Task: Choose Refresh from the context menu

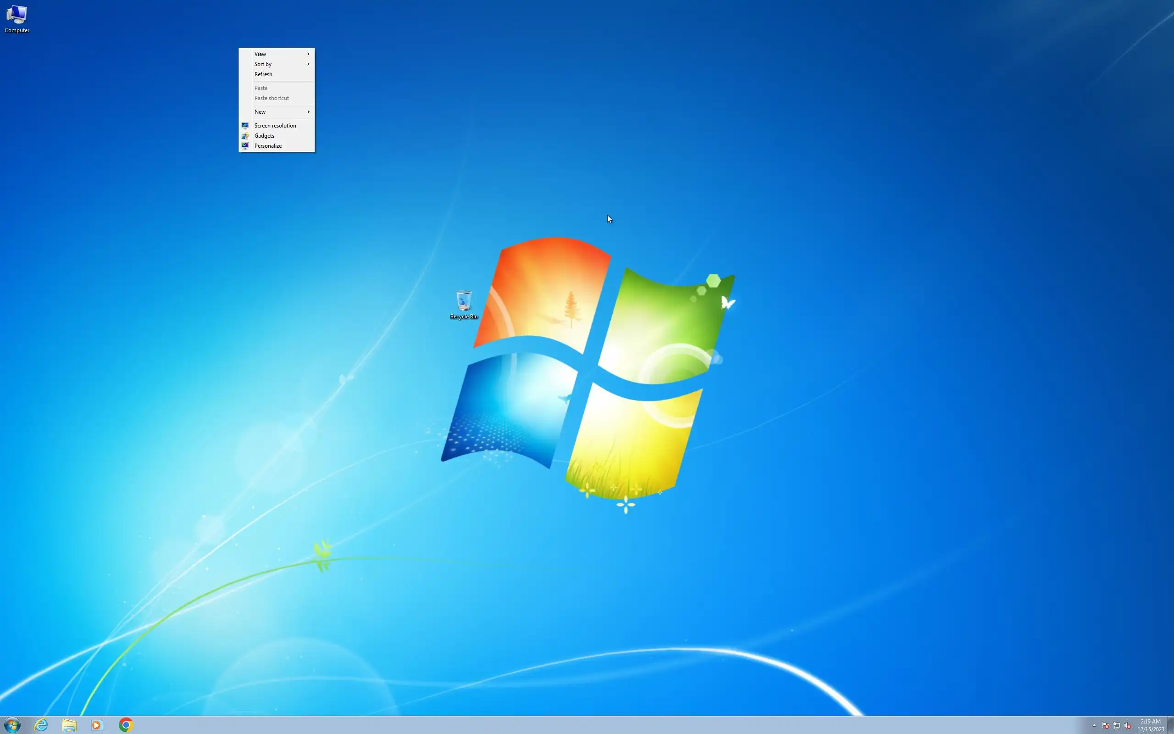Action: [x=263, y=74]
